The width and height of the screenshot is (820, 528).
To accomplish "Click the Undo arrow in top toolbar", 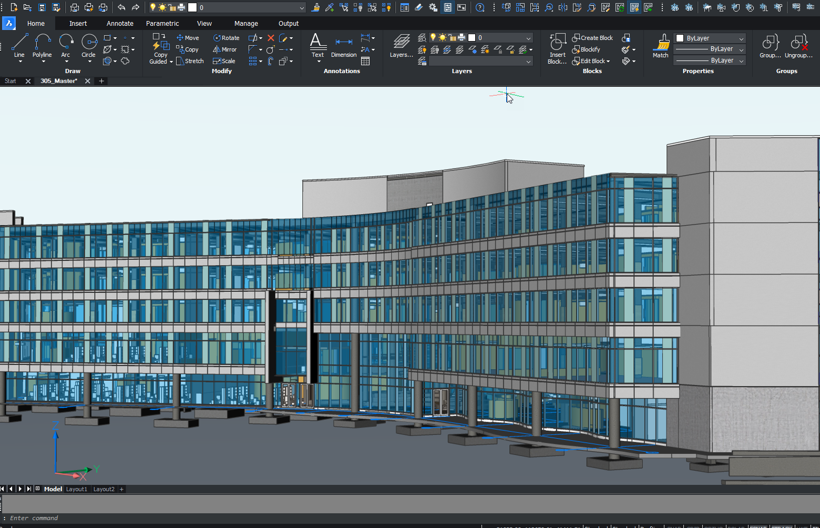I will [x=121, y=7].
